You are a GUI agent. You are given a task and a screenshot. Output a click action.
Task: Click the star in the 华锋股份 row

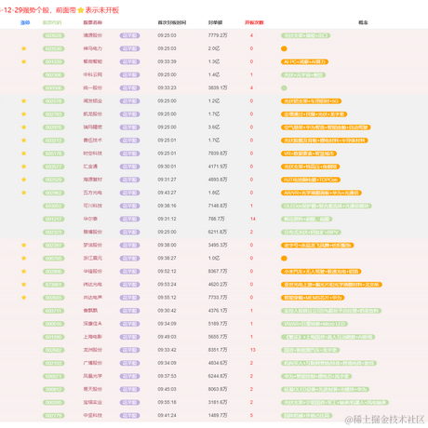tap(24, 272)
